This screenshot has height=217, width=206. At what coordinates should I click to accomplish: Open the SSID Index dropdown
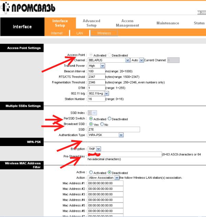[92, 113]
